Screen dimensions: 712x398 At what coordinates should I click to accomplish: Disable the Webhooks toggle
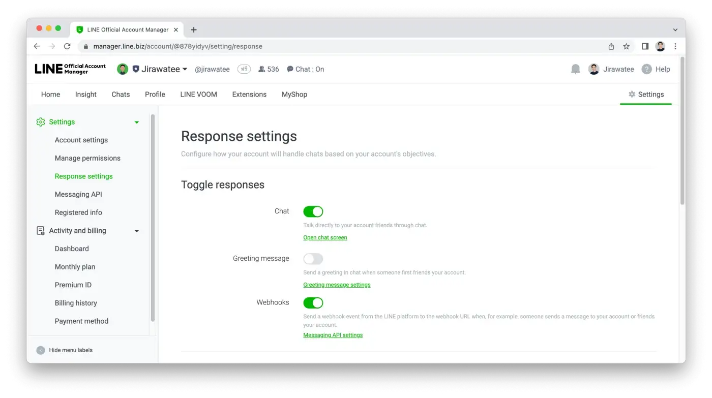tap(313, 303)
